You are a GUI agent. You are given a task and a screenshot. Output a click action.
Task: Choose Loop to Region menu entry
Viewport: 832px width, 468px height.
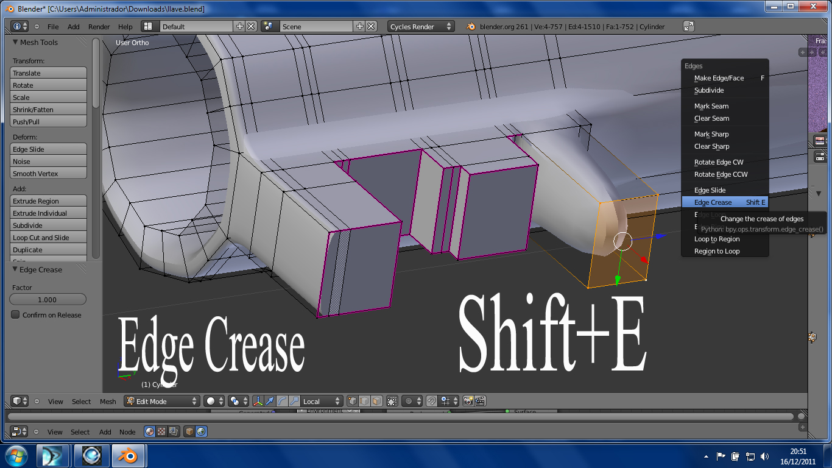click(725, 239)
